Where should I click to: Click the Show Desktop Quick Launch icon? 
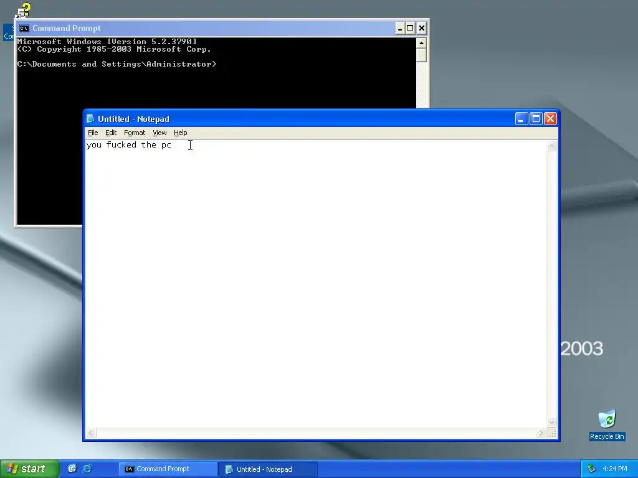pyautogui.click(x=72, y=469)
